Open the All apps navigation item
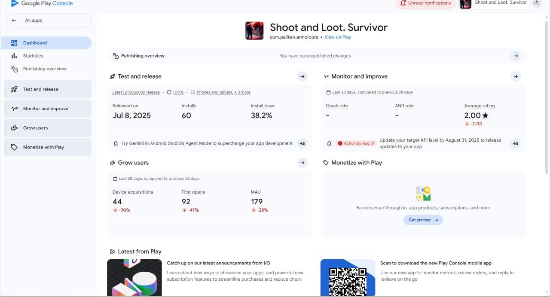550x297 pixels. [34, 20]
